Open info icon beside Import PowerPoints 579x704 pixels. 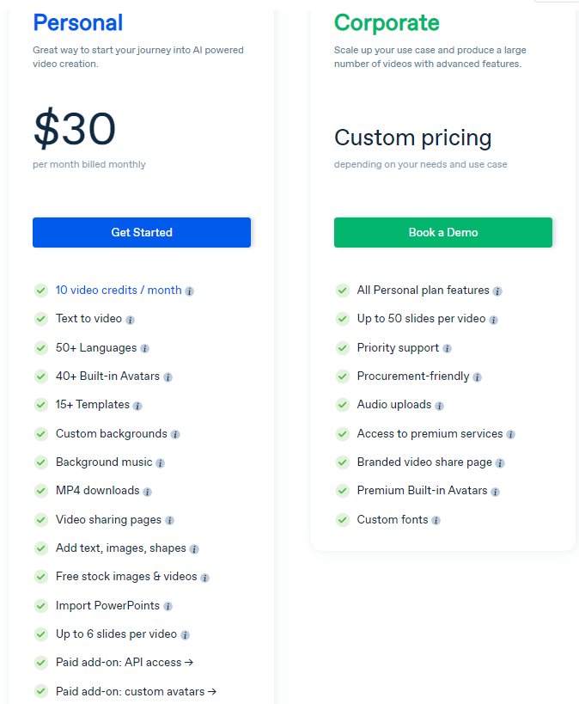coord(168,607)
